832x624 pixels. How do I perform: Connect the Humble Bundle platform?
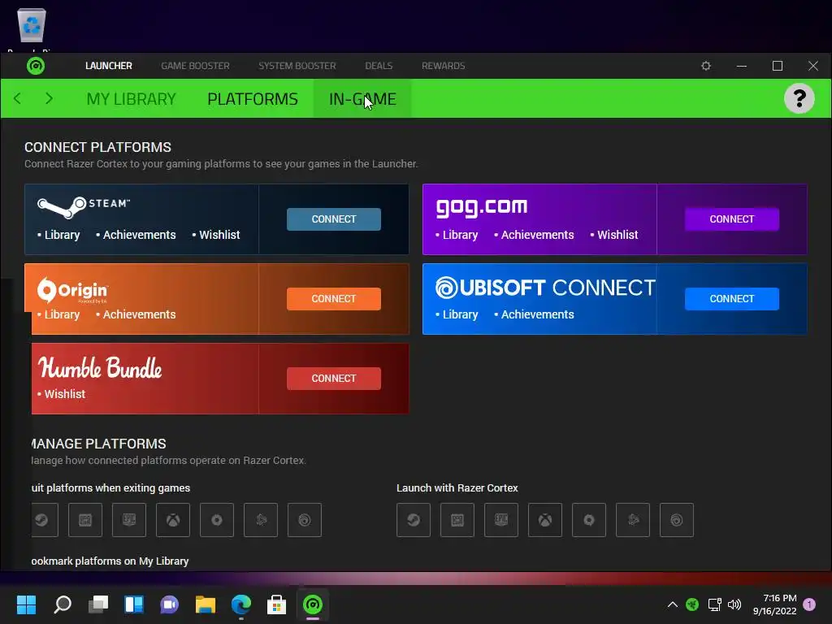pos(334,379)
